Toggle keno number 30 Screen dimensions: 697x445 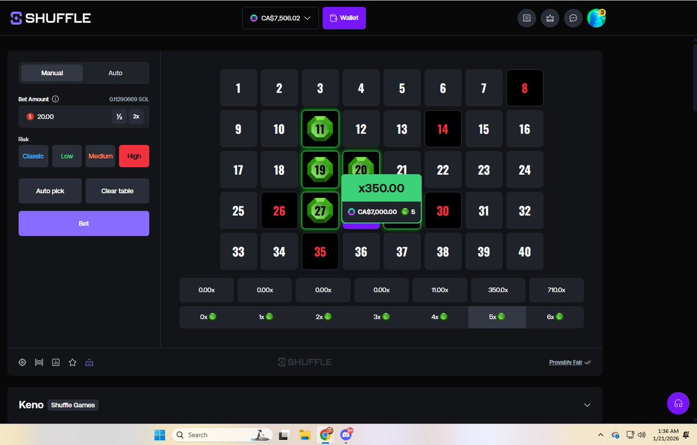[443, 211]
